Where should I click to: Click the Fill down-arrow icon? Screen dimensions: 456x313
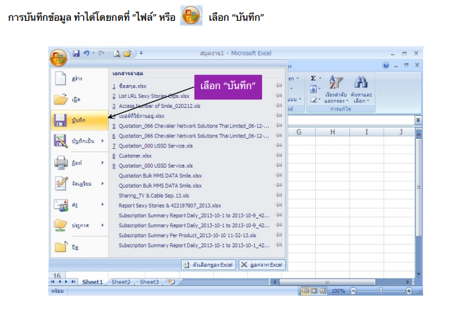click(312, 88)
